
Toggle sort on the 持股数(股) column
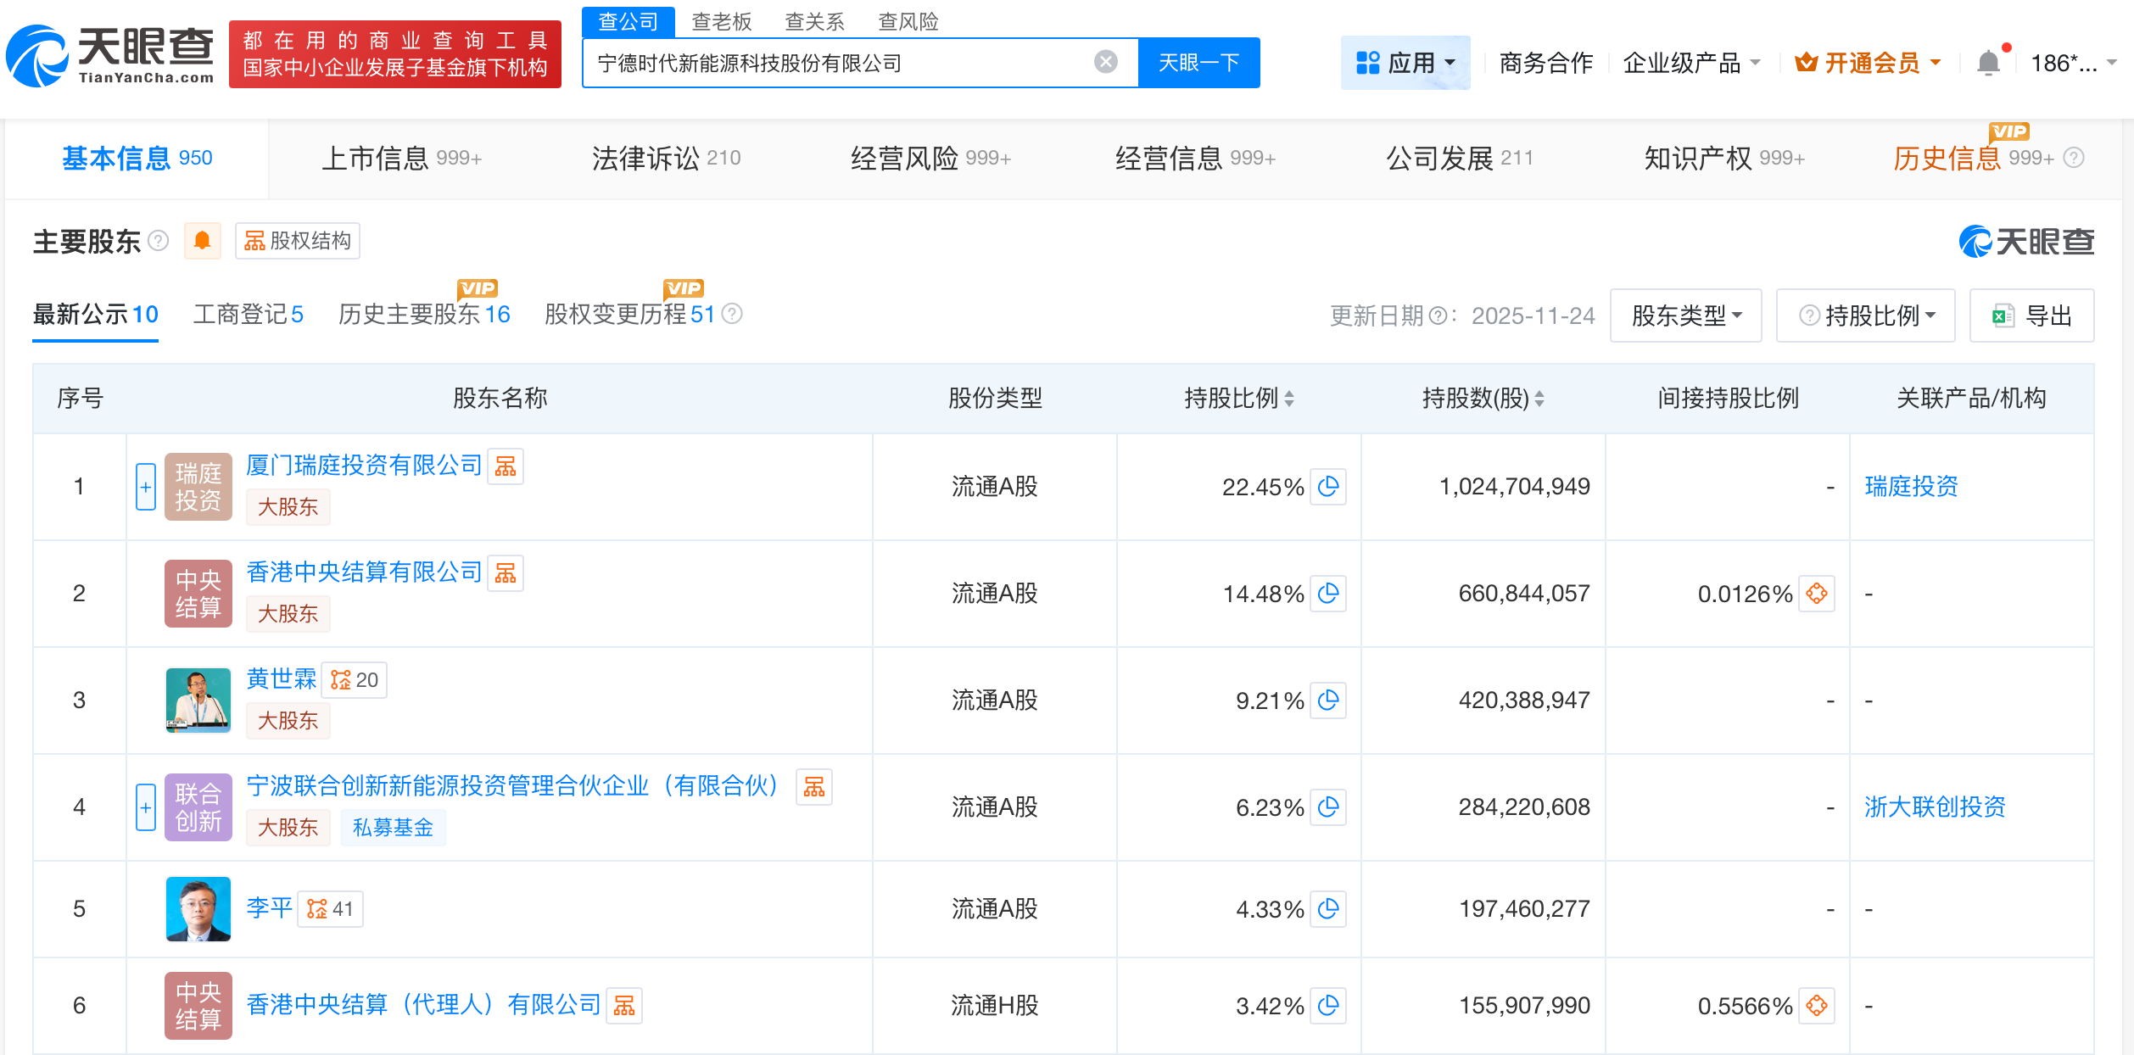(x=1540, y=397)
